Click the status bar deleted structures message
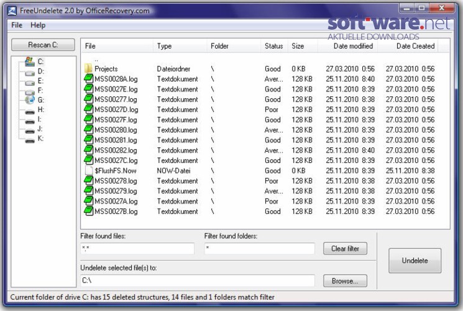The image size is (463, 311). 142,297
